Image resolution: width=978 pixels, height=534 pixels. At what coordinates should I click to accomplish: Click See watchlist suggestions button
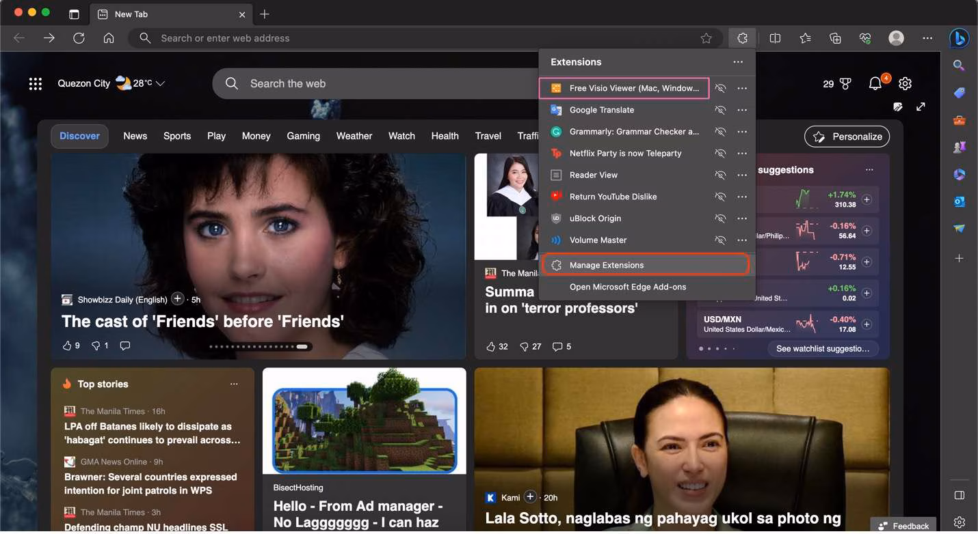click(x=823, y=348)
